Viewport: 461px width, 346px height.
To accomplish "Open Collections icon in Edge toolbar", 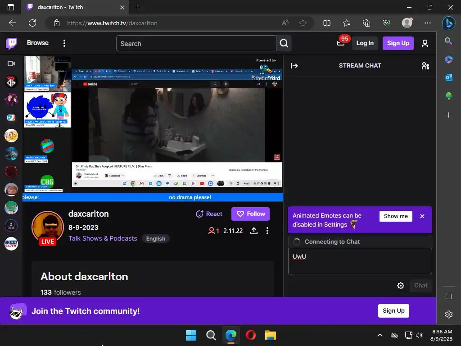I will (x=366, y=23).
